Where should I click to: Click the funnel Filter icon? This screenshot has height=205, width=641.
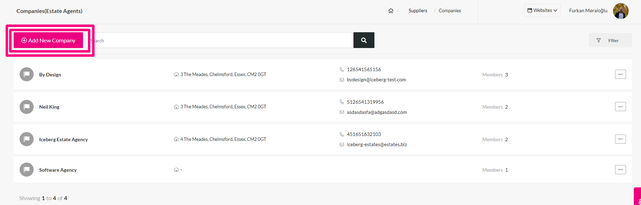pos(599,40)
